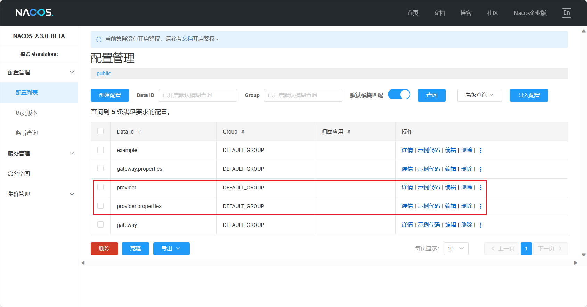Focus the Data ID search field
587x307 pixels.
[198, 95]
